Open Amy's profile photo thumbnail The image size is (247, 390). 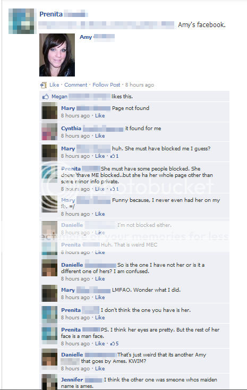(57, 55)
